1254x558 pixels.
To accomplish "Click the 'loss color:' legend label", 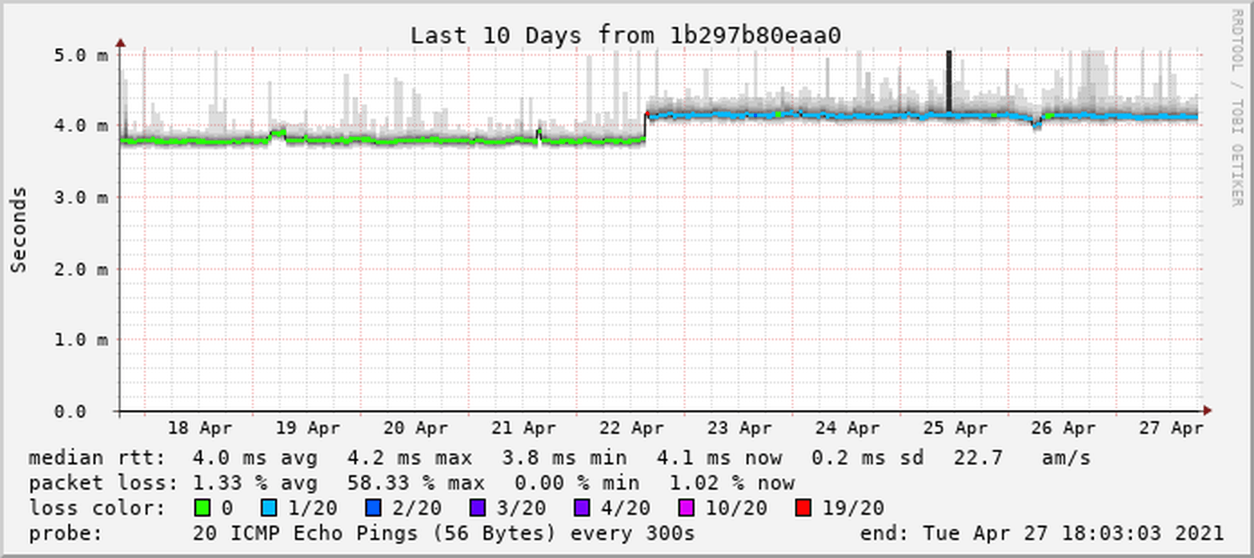I will click(x=97, y=508).
